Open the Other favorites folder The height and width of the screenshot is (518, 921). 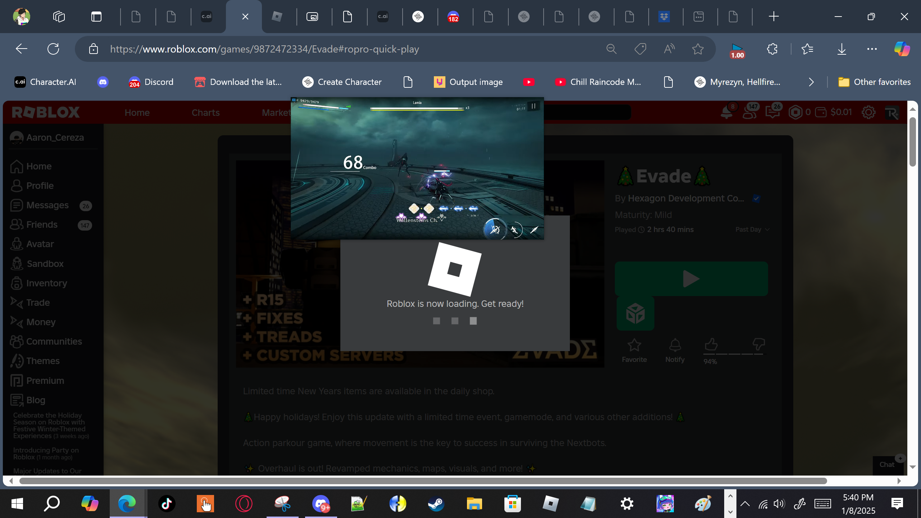click(874, 82)
